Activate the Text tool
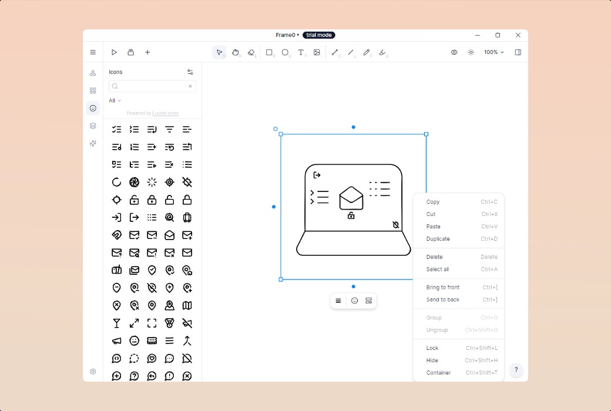The height and width of the screenshot is (411, 611). (x=301, y=52)
